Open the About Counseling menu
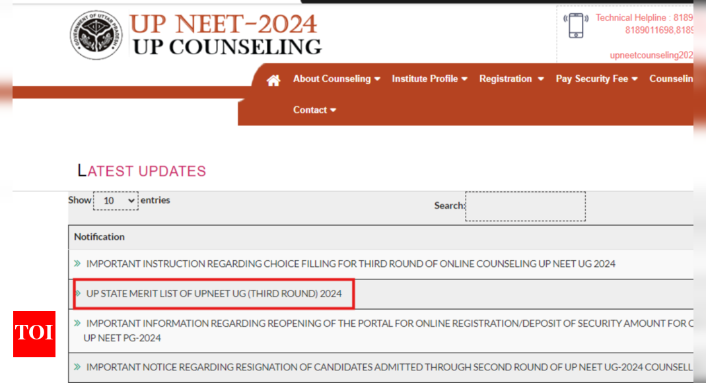This screenshot has height=383, width=706. tap(336, 79)
